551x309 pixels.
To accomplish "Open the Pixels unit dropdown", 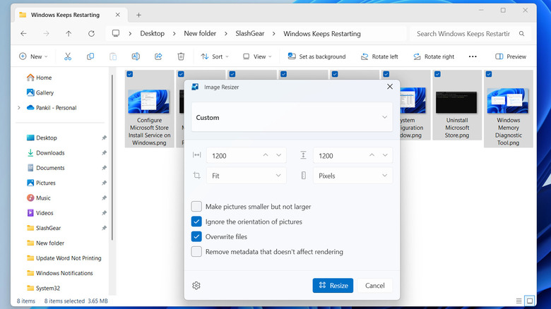I will tap(352, 176).
